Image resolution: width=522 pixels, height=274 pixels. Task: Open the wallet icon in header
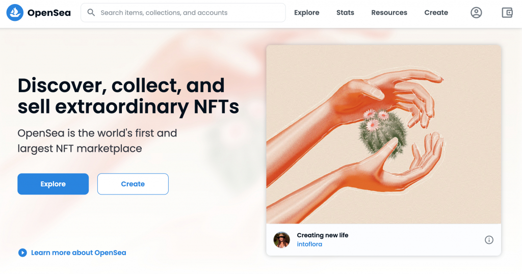pos(507,13)
